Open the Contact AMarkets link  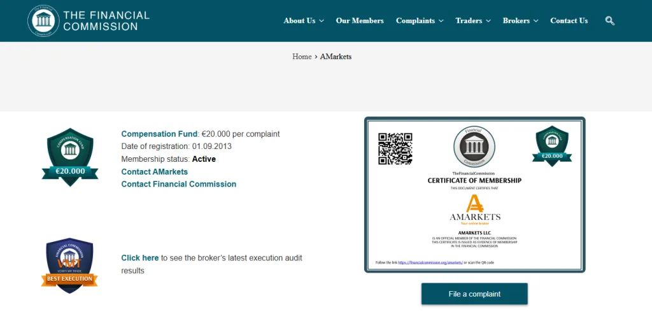click(x=155, y=172)
